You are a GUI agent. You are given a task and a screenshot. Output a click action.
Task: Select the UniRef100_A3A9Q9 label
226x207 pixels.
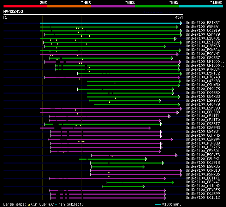(203, 143)
